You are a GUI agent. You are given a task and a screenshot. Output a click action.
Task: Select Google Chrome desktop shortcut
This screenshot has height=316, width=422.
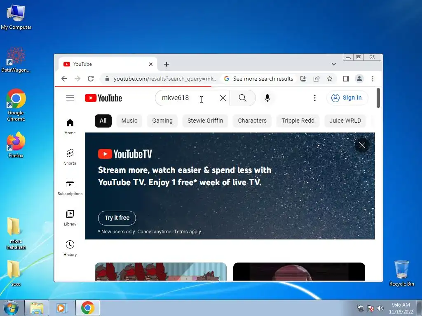tap(16, 105)
